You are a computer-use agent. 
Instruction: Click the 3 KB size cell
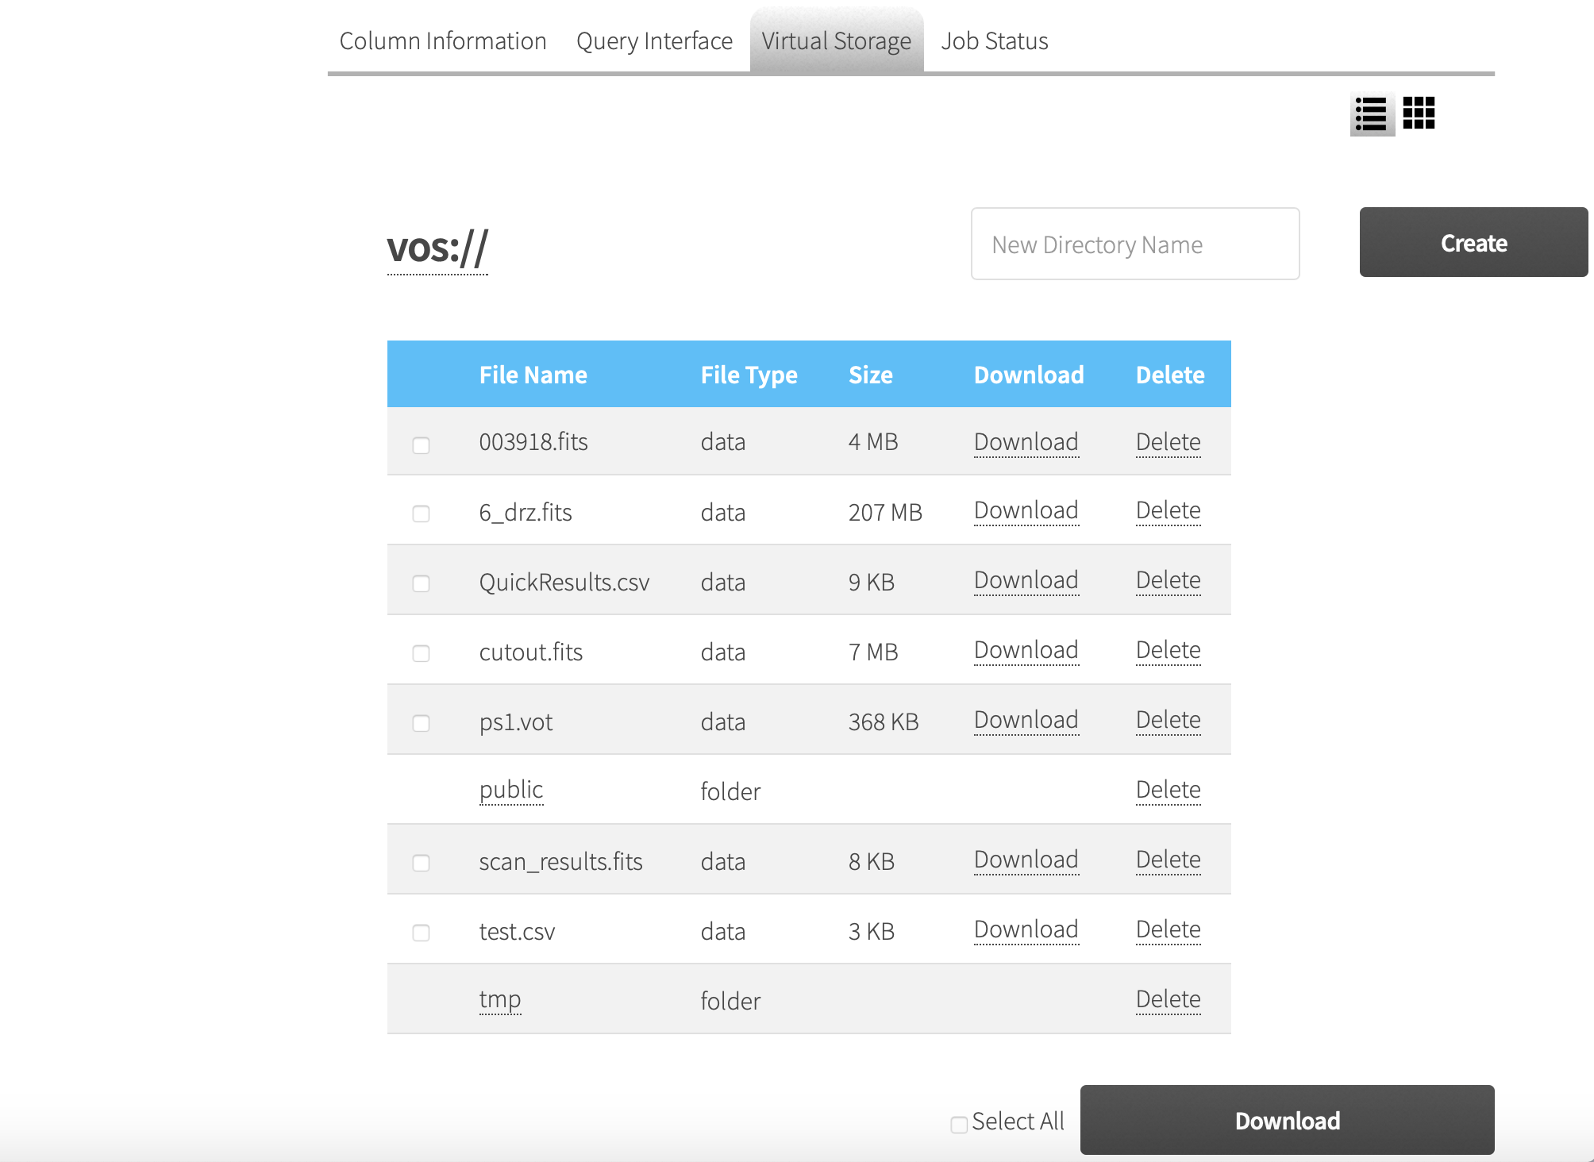pos(872,931)
